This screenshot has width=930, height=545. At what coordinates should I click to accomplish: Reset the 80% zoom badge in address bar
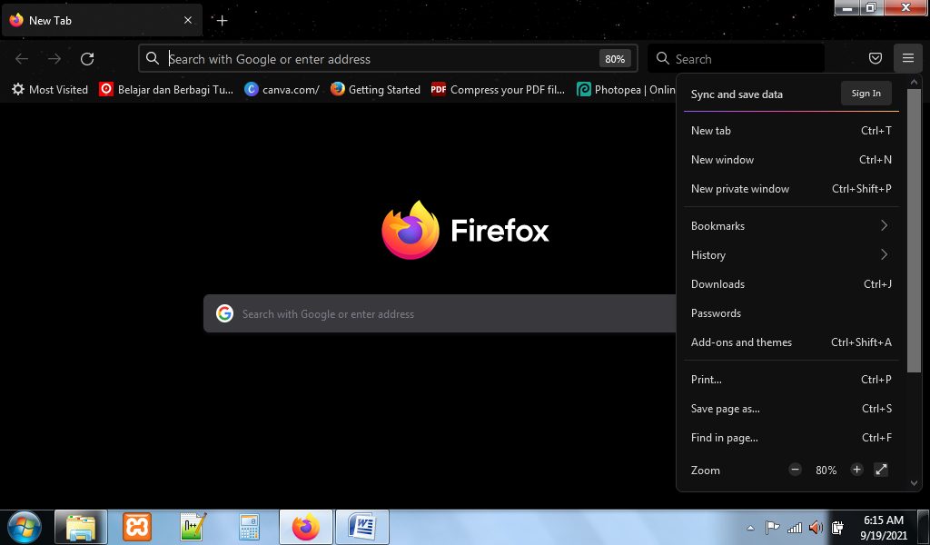615,59
